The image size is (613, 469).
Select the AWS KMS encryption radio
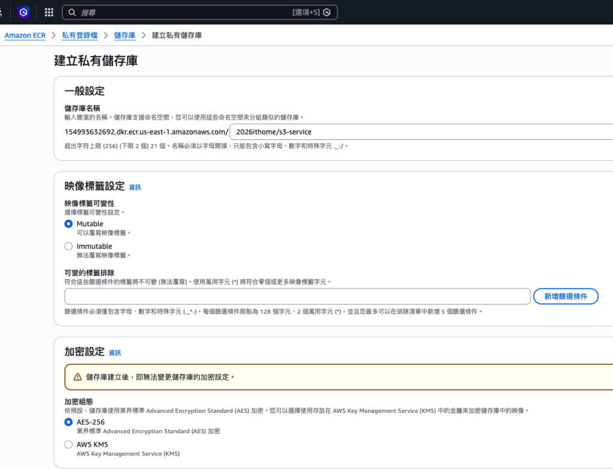pos(68,444)
